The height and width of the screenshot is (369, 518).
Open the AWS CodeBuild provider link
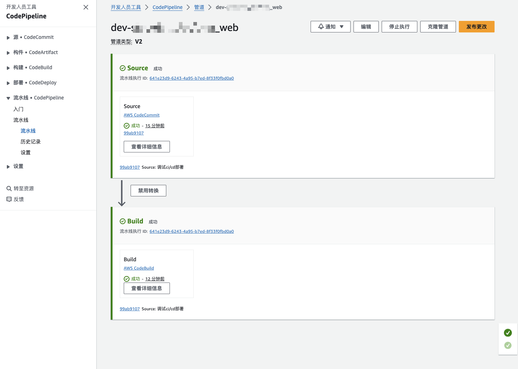139,268
